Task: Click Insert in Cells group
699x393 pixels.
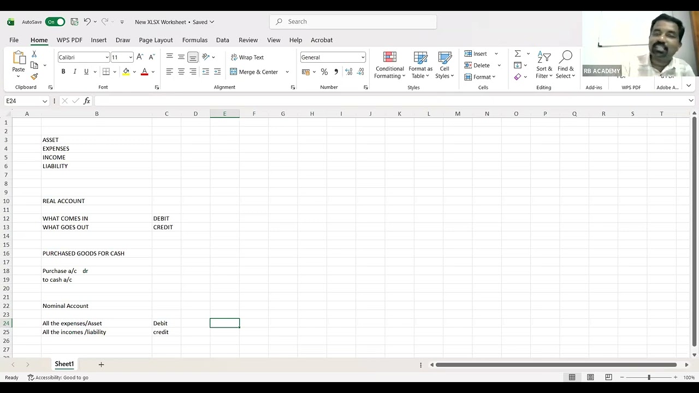Action: coord(476,53)
